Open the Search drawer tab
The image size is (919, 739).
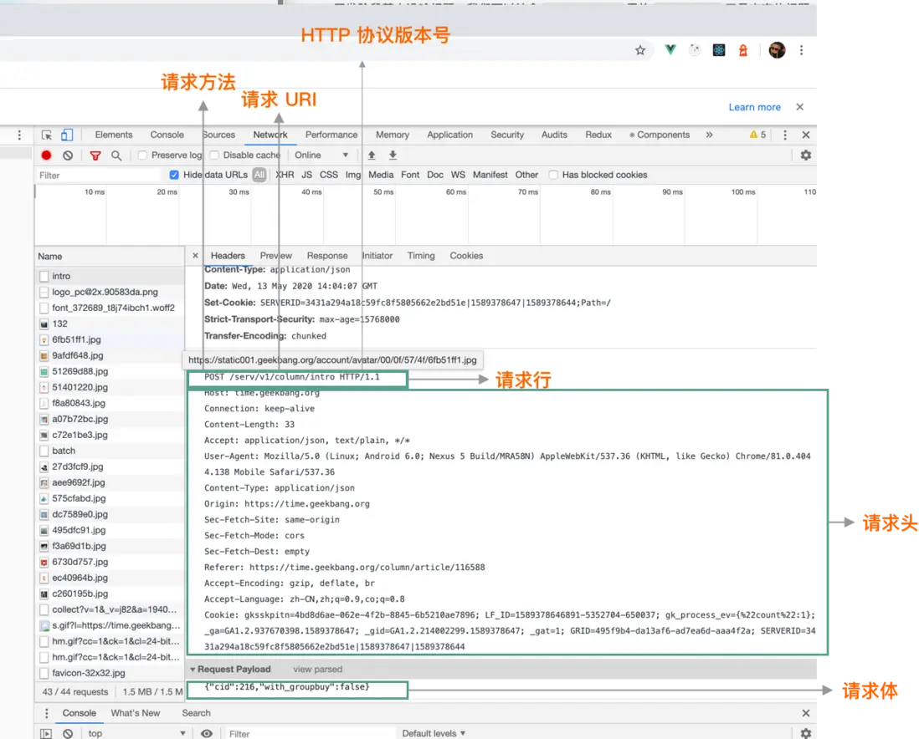click(196, 712)
